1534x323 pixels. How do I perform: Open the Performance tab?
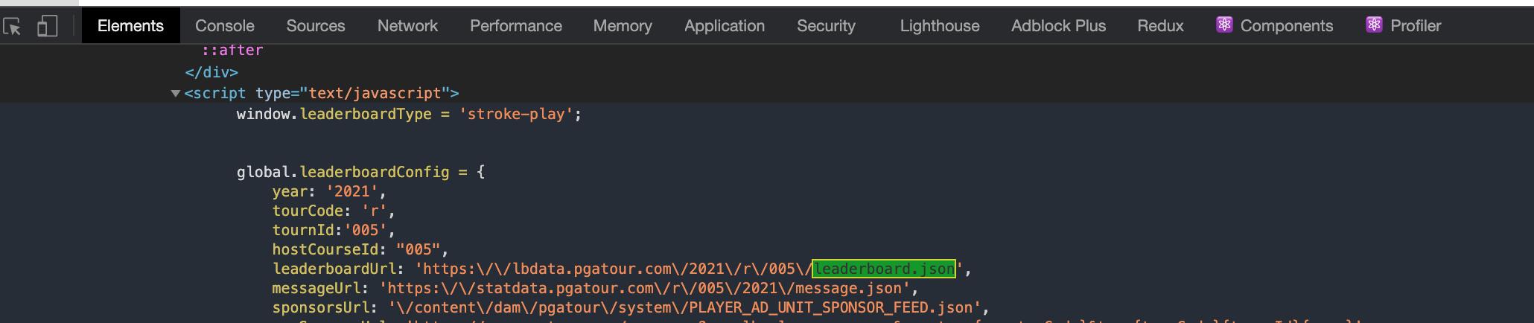coord(515,26)
